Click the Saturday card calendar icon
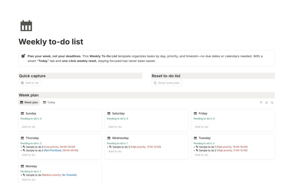This screenshot has width=294, height=183. click(109, 113)
